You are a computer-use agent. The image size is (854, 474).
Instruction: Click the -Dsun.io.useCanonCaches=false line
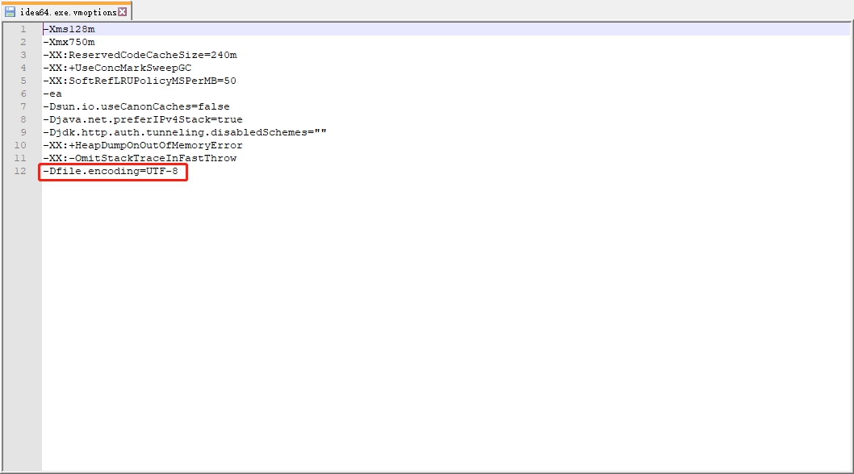coord(136,106)
